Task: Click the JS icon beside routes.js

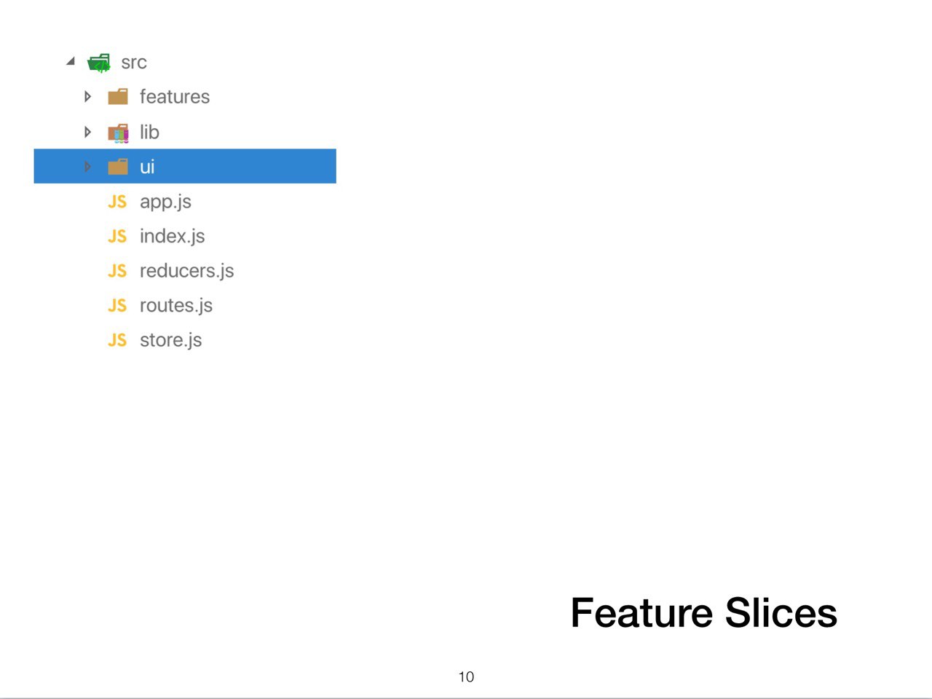Action: pos(117,305)
